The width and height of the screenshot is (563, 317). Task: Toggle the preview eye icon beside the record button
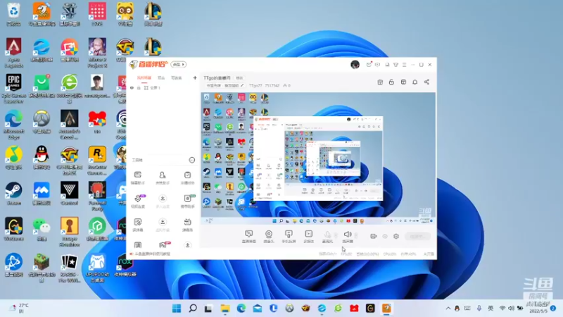click(x=385, y=236)
